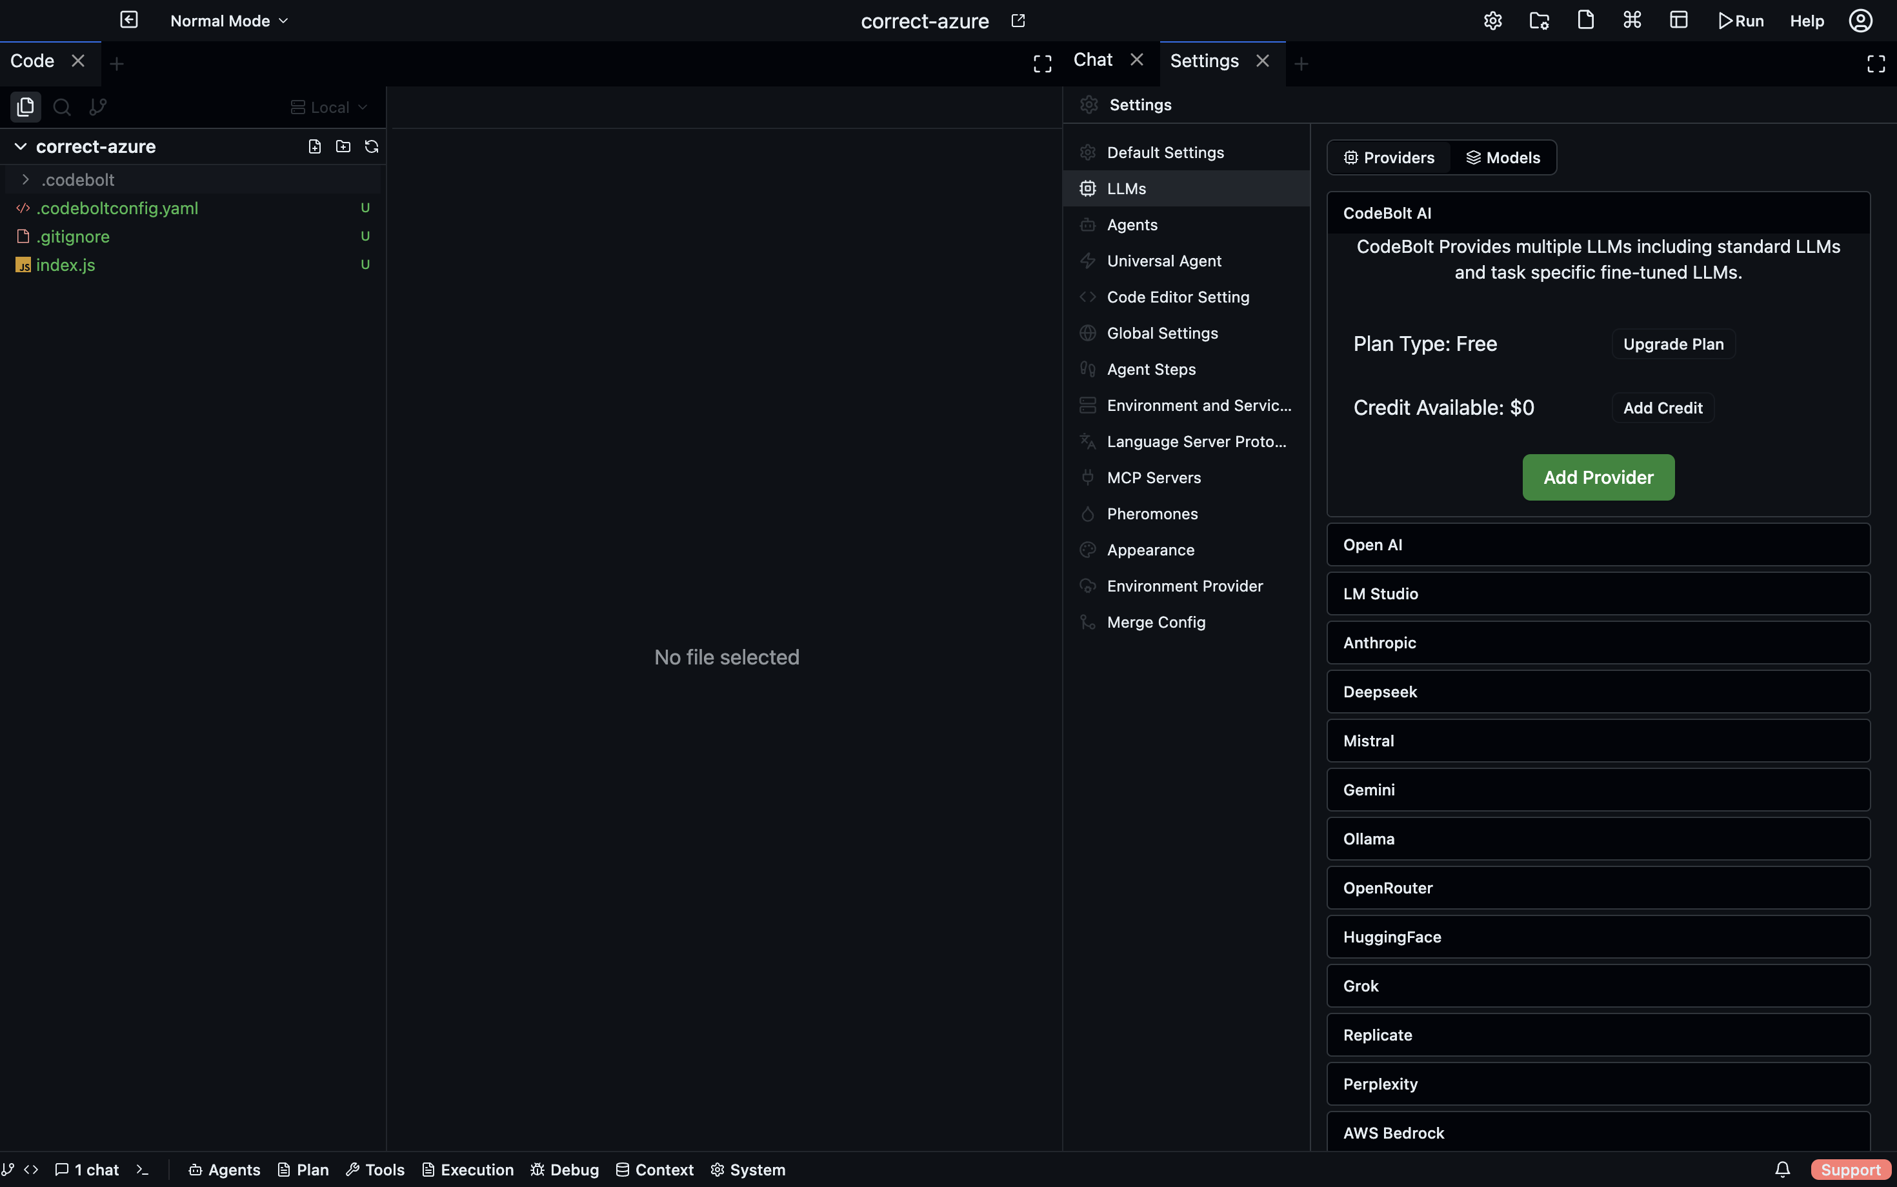Open the Normal Mode dropdown
Viewport: 1897px width, 1187px height.
coord(229,21)
